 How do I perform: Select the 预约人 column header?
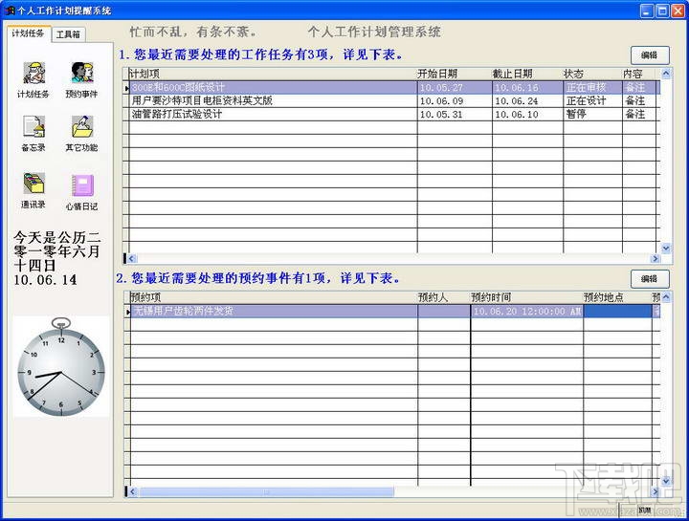tap(444, 297)
